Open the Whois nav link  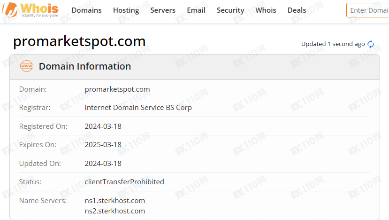click(266, 10)
